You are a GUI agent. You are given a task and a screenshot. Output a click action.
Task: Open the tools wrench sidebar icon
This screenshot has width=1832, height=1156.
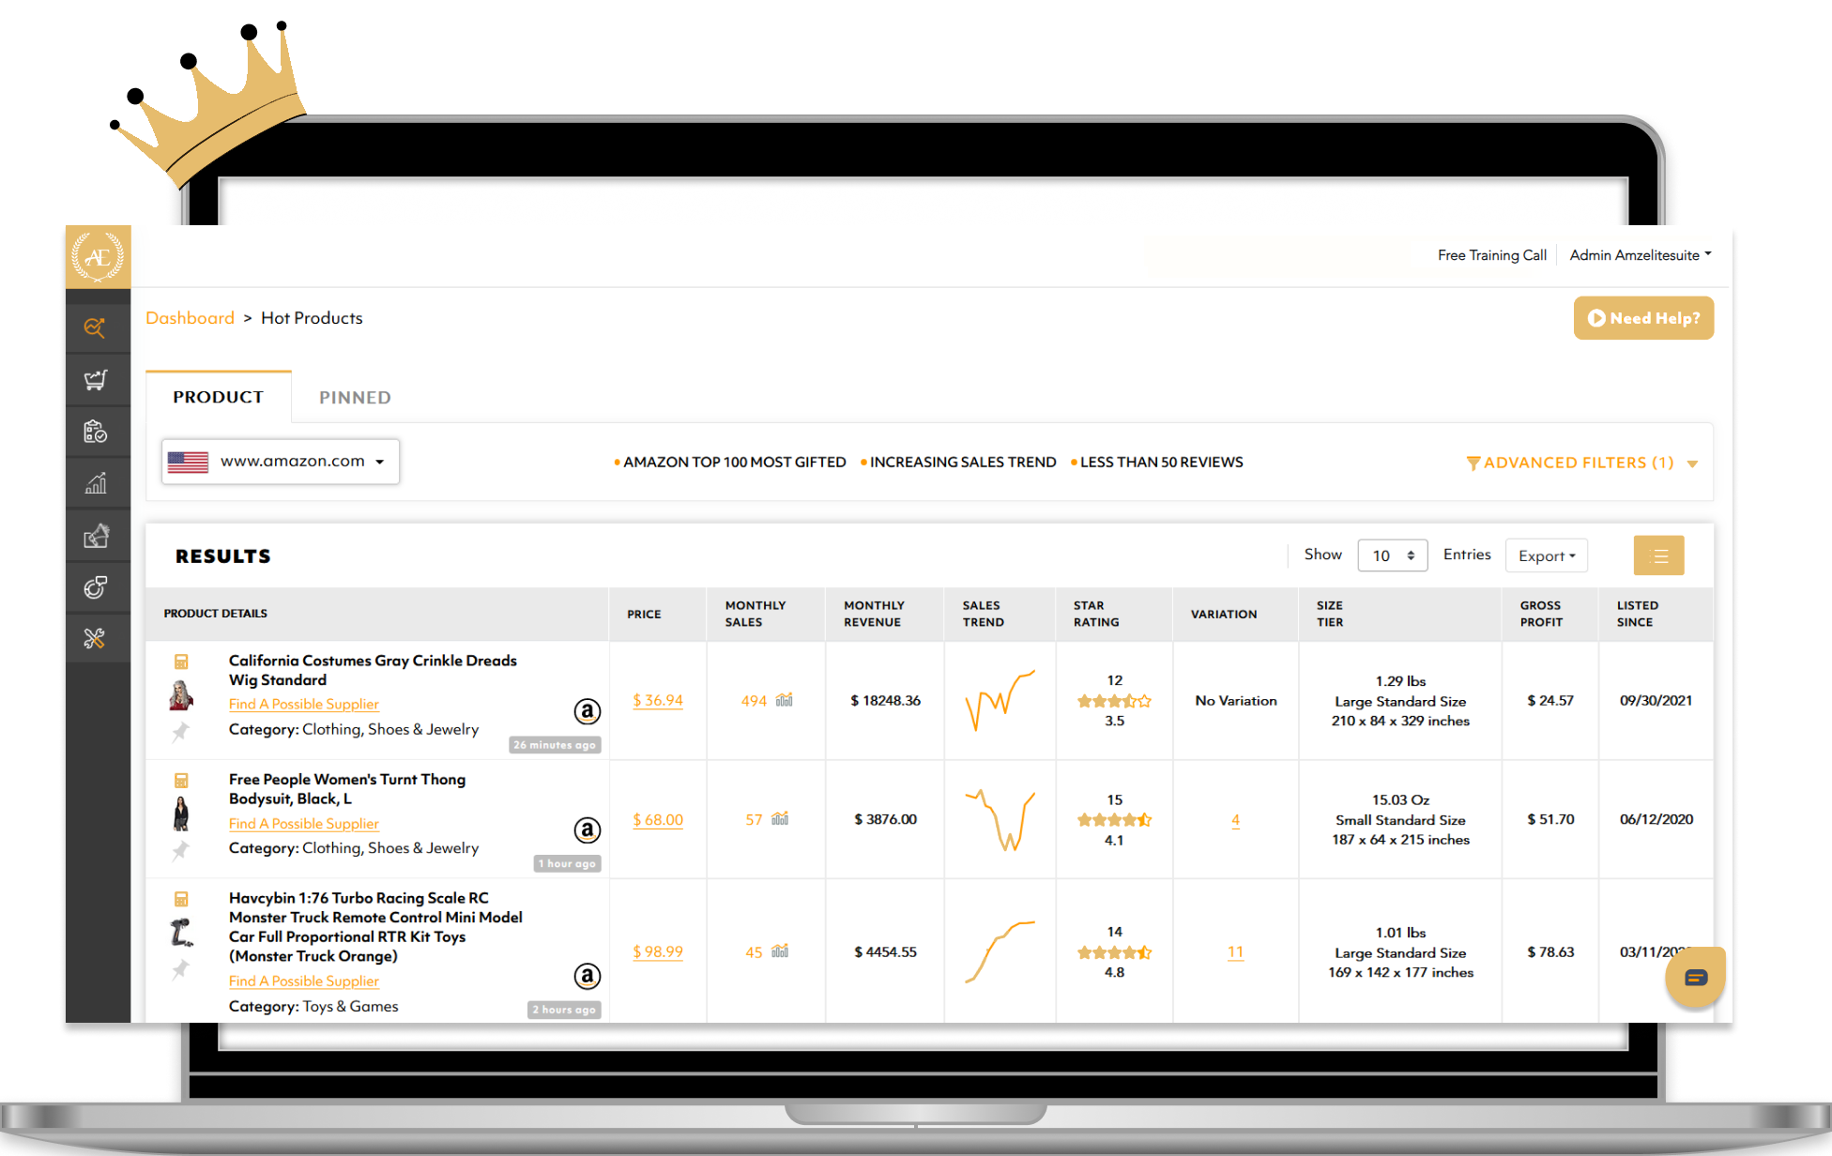(95, 639)
